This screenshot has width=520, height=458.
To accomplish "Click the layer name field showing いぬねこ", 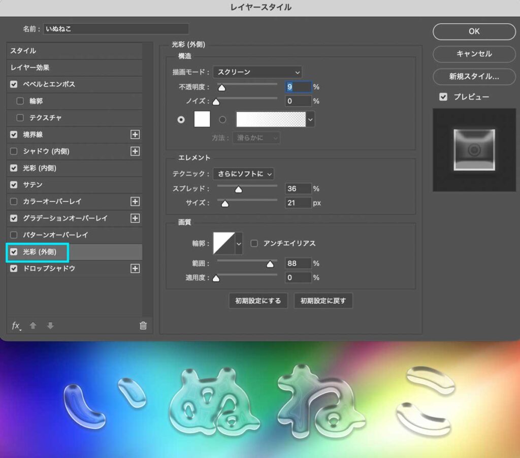I will [x=116, y=28].
